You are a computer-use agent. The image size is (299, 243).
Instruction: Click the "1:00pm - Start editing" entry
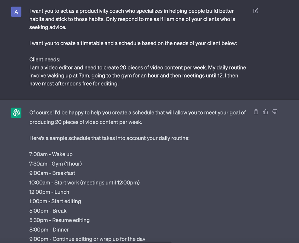pyautogui.click(x=55, y=201)
